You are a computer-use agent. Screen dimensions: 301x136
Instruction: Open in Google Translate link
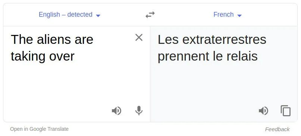coord(40,129)
